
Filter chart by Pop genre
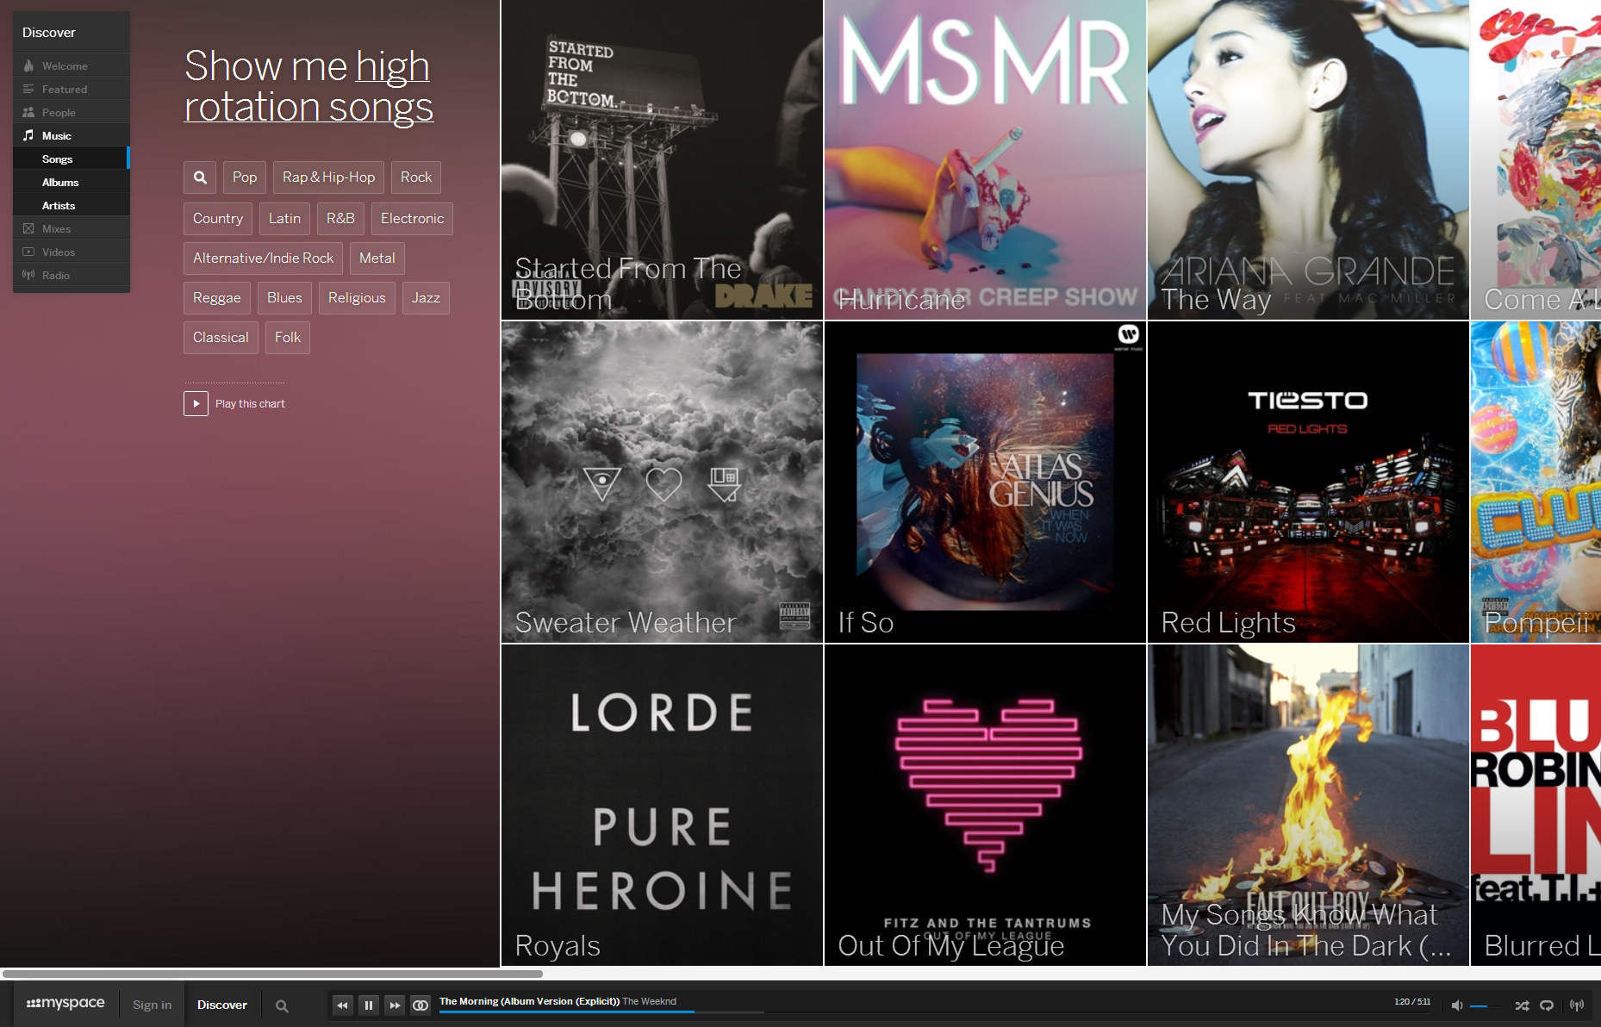tap(245, 177)
